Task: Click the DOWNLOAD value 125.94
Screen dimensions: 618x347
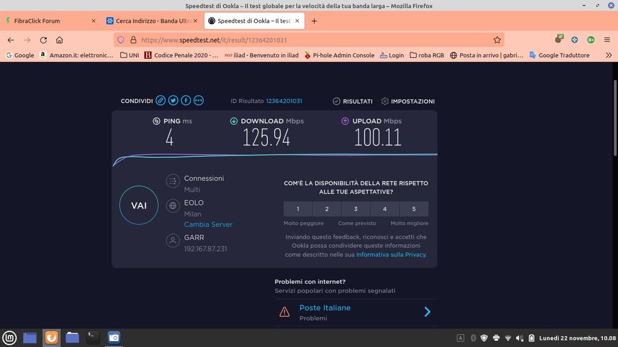Action: point(266,137)
